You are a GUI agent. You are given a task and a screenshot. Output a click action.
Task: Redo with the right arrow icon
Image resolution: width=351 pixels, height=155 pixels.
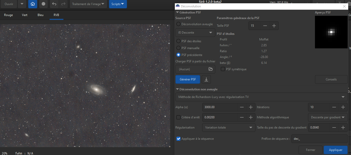63,4
